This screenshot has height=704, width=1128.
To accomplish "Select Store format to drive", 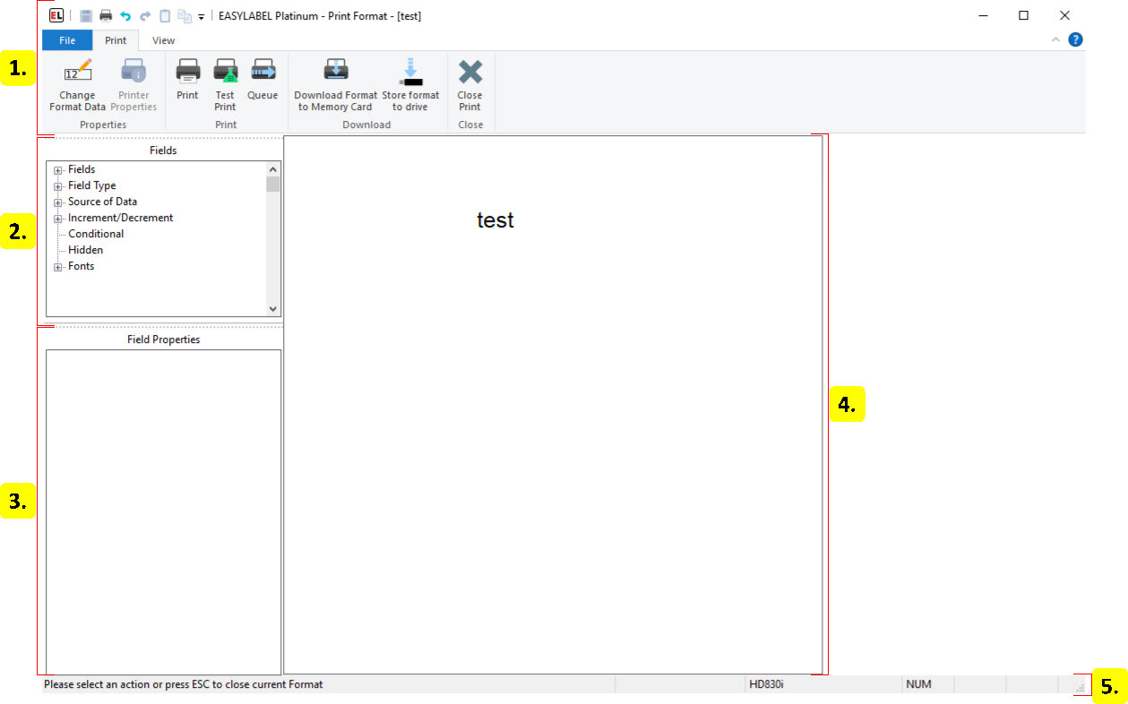I will pos(410,72).
